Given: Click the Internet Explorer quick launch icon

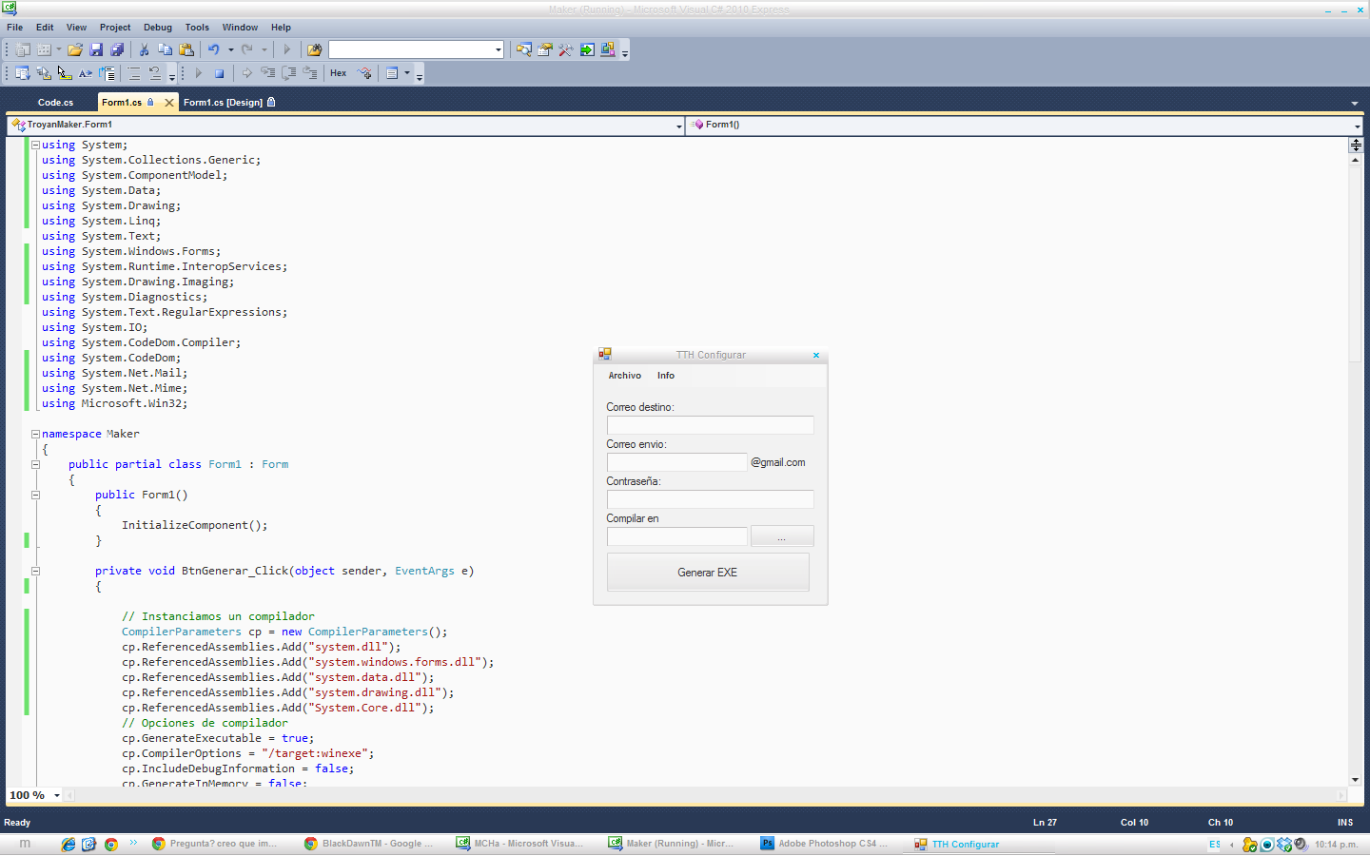Looking at the screenshot, I should click(68, 844).
